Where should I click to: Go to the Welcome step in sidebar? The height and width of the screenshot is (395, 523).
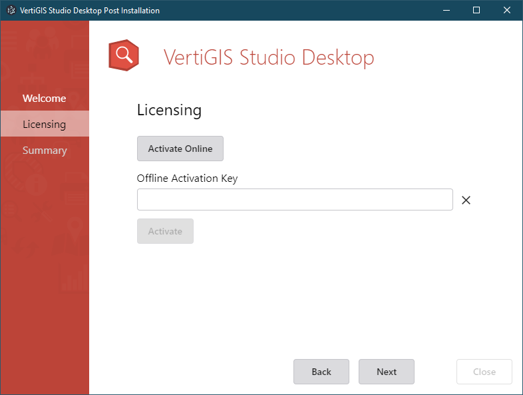[x=45, y=98]
